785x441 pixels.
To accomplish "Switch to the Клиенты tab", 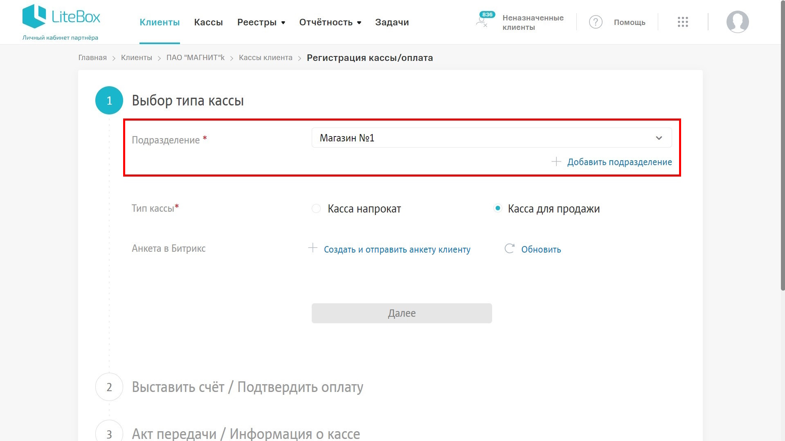I will [160, 22].
